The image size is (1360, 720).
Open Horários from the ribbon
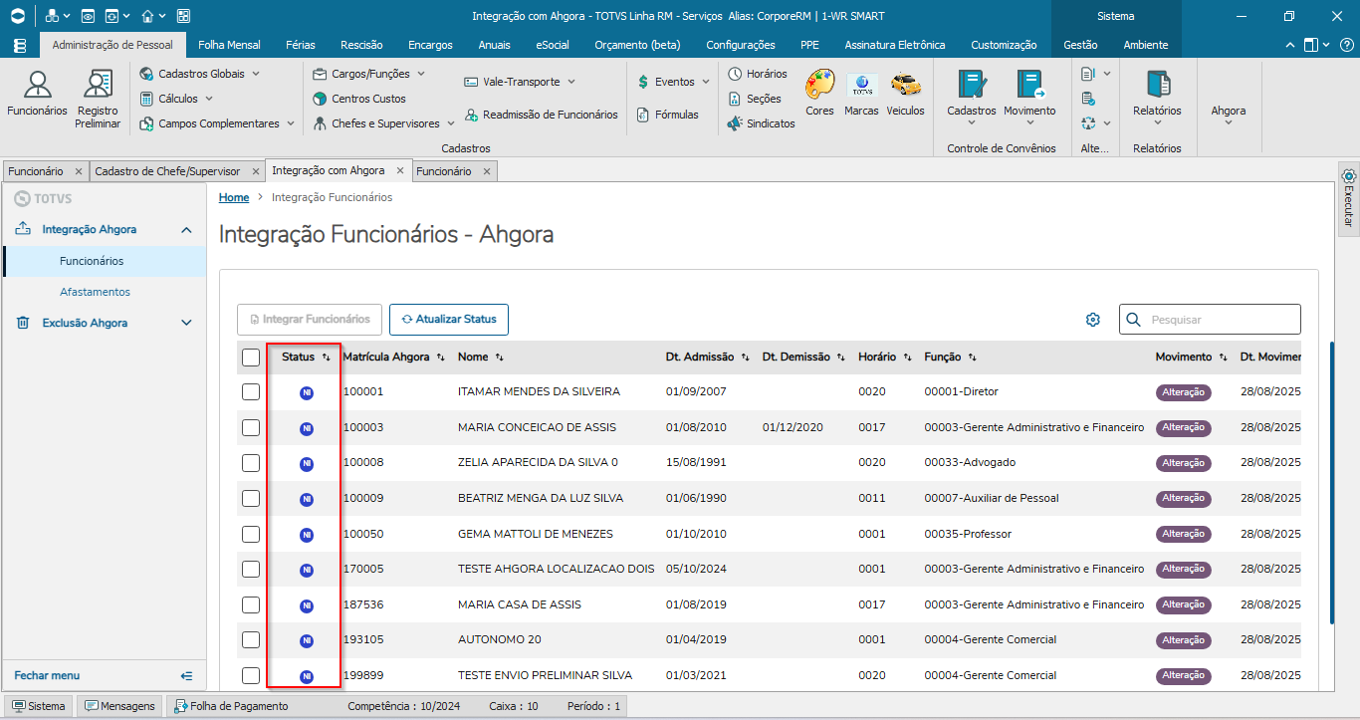click(758, 74)
